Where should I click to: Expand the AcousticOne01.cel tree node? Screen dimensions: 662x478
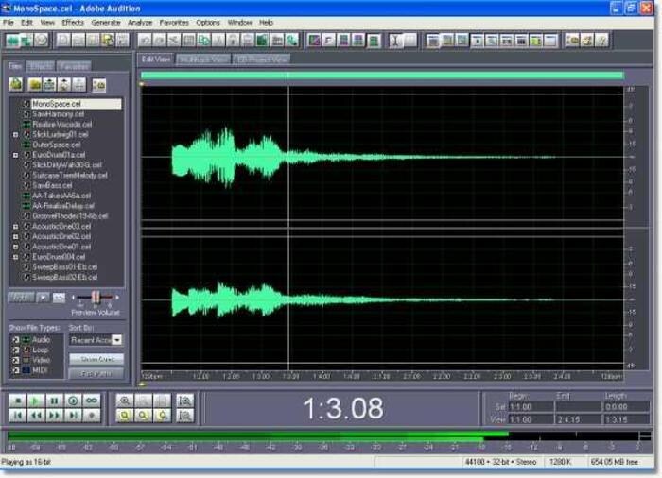point(16,247)
